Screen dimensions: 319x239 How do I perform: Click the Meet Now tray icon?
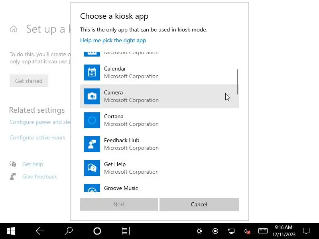click(200, 231)
